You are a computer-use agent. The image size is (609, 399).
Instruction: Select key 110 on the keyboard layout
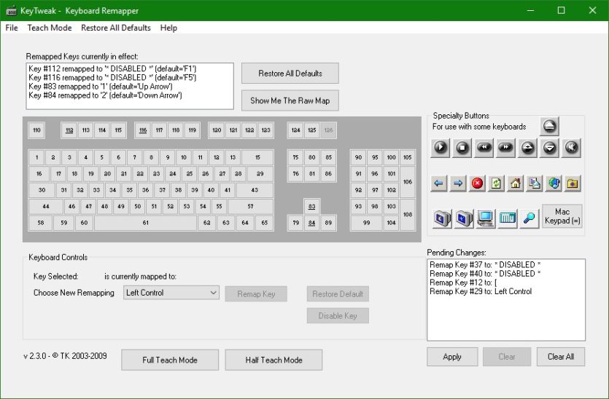coord(36,130)
